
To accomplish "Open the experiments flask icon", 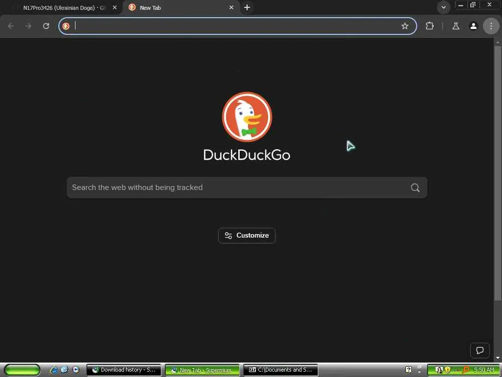I will pos(455,26).
